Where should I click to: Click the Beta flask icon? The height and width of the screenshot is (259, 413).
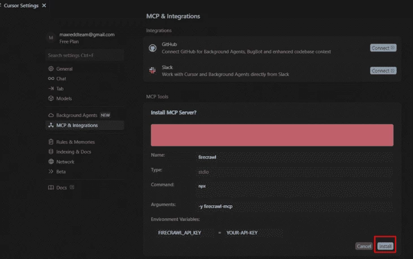(x=51, y=171)
